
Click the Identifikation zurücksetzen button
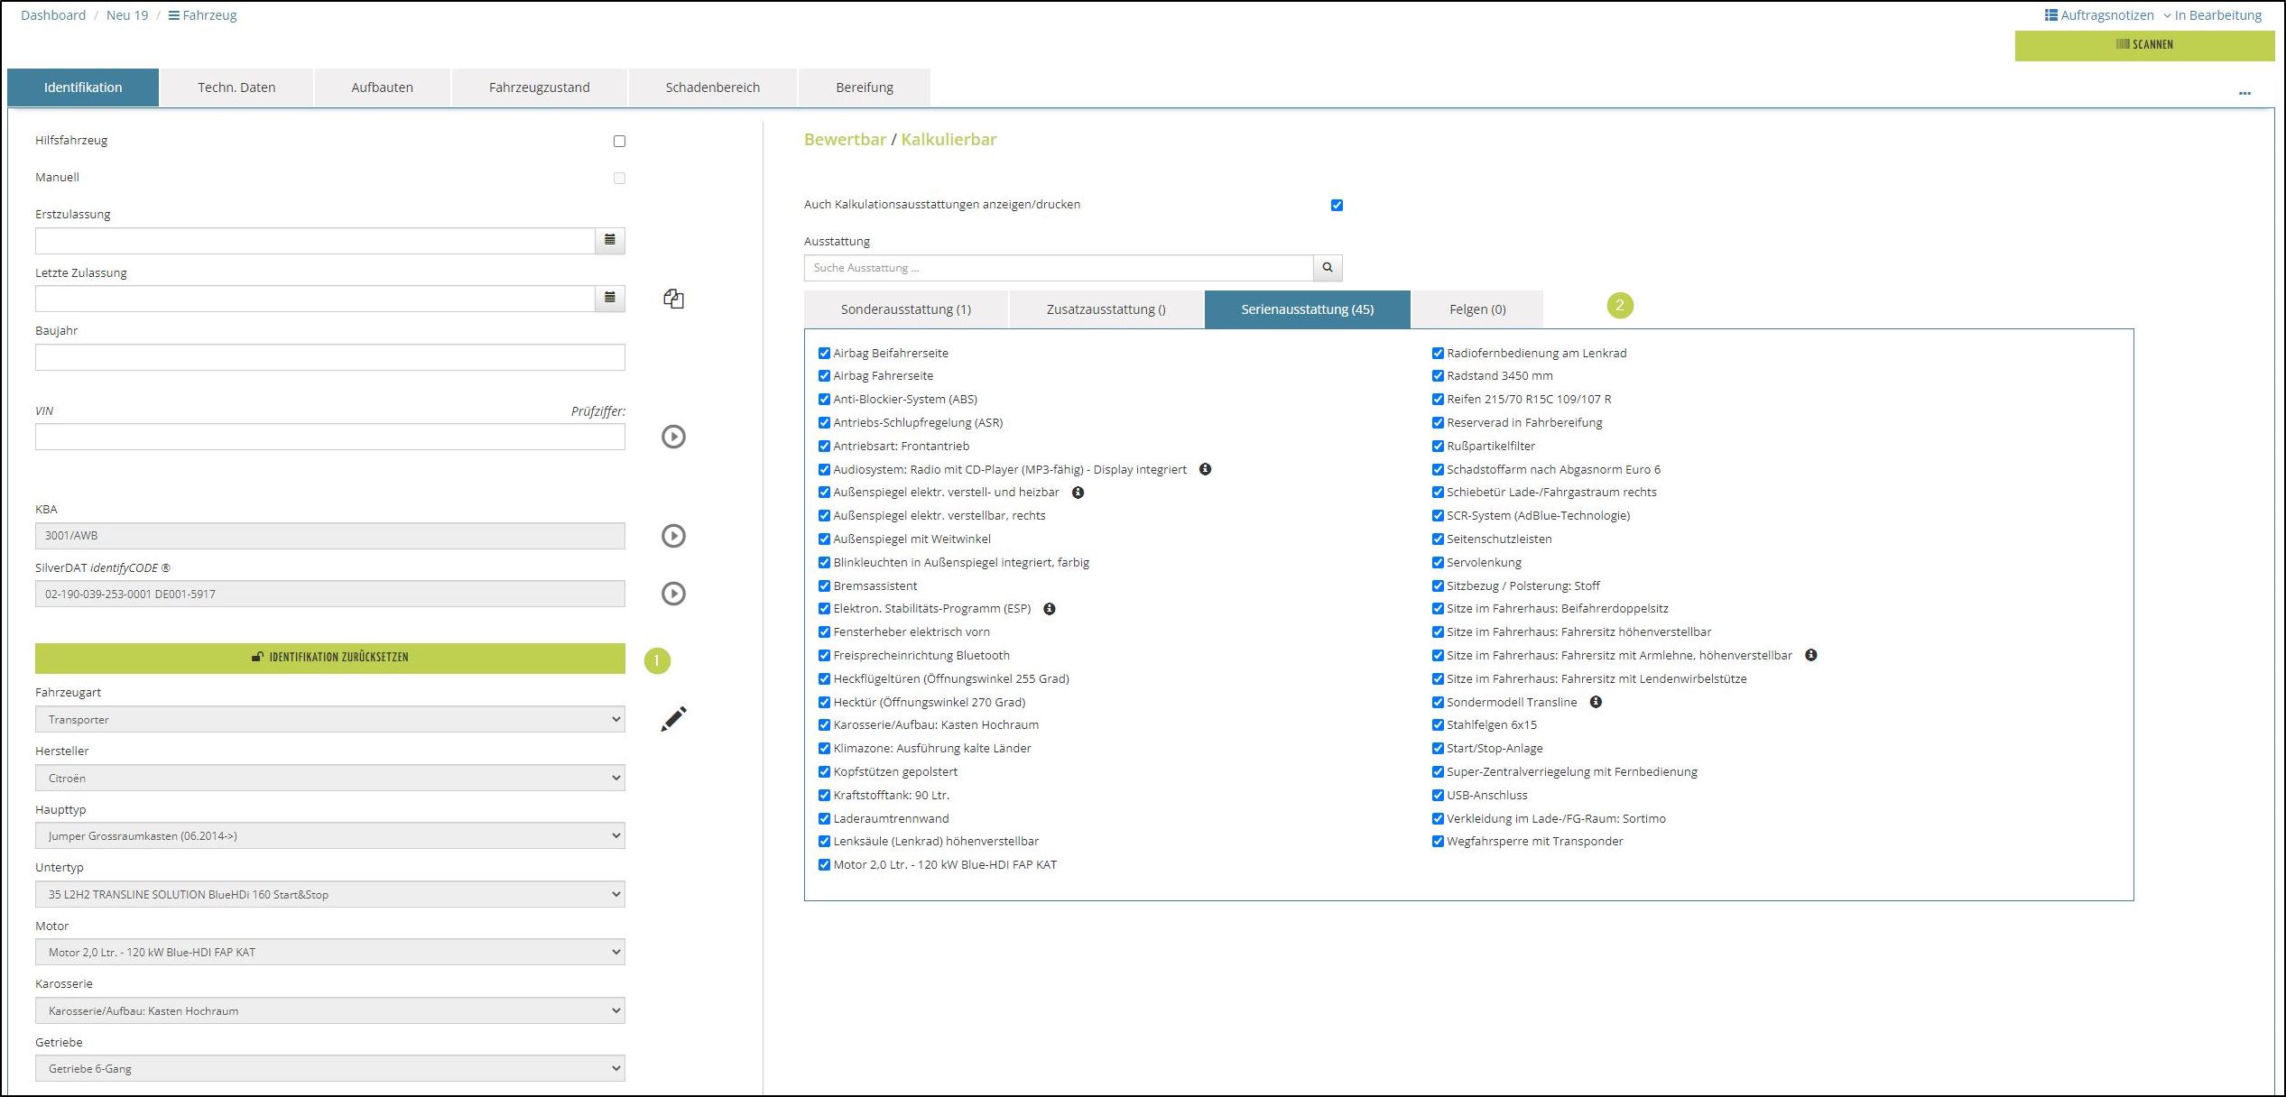[329, 658]
